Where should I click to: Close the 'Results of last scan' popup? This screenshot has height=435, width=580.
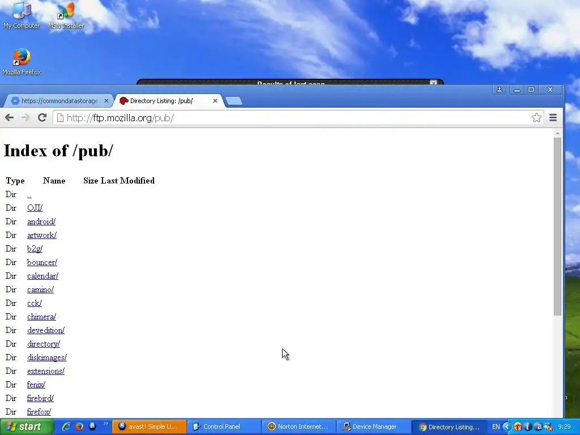coord(433,83)
